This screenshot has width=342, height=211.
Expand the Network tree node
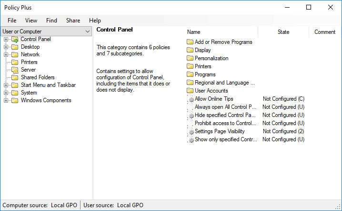click(x=6, y=54)
